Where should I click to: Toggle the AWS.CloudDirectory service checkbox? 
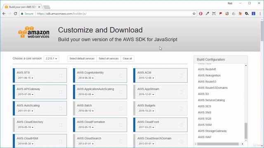click(61, 125)
